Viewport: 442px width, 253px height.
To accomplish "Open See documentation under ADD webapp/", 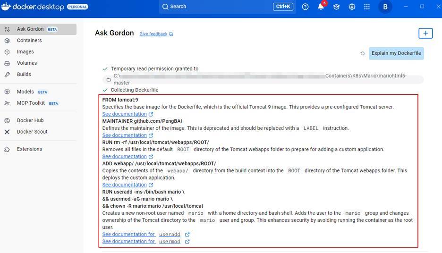I will 124,185.
